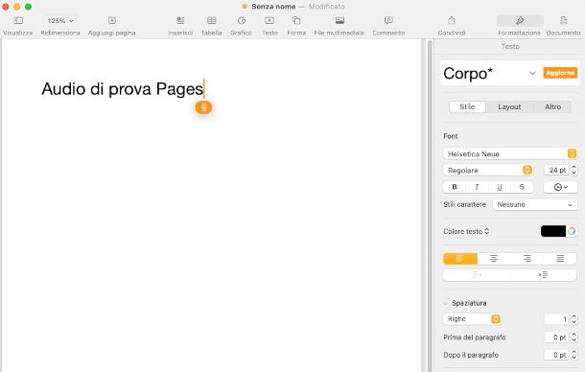The width and height of the screenshot is (585, 372).
Task: Open the Visualizza view options
Action: coord(18,21)
